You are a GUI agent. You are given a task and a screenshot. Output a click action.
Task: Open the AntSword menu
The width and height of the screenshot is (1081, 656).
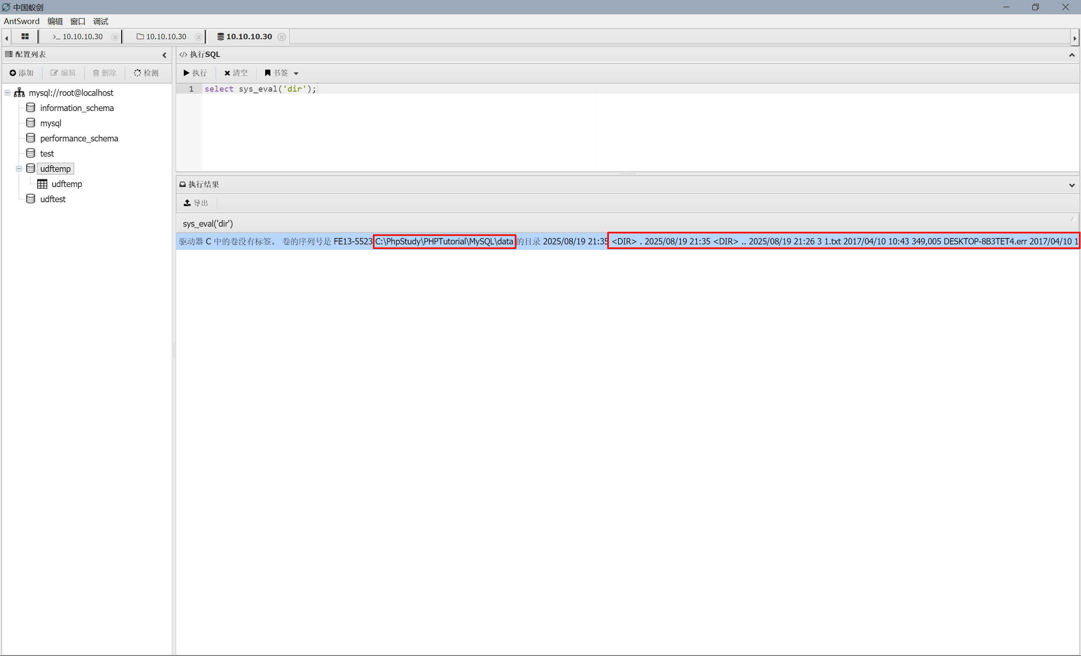pyautogui.click(x=22, y=21)
